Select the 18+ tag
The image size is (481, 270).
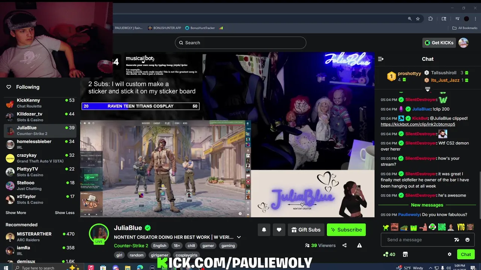pos(177,246)
